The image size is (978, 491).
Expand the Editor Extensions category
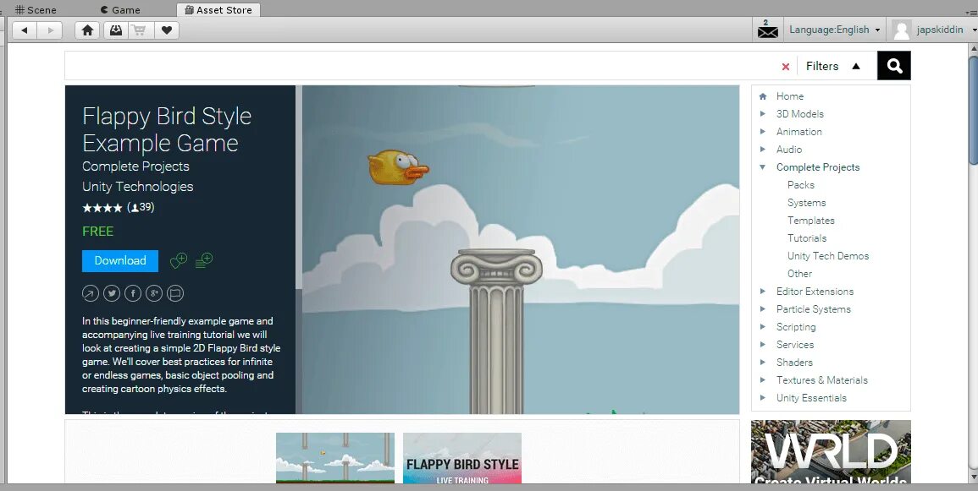pos(763,292)
